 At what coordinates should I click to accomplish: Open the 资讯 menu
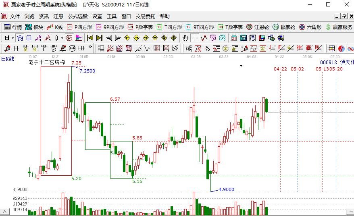coord(44,17)
